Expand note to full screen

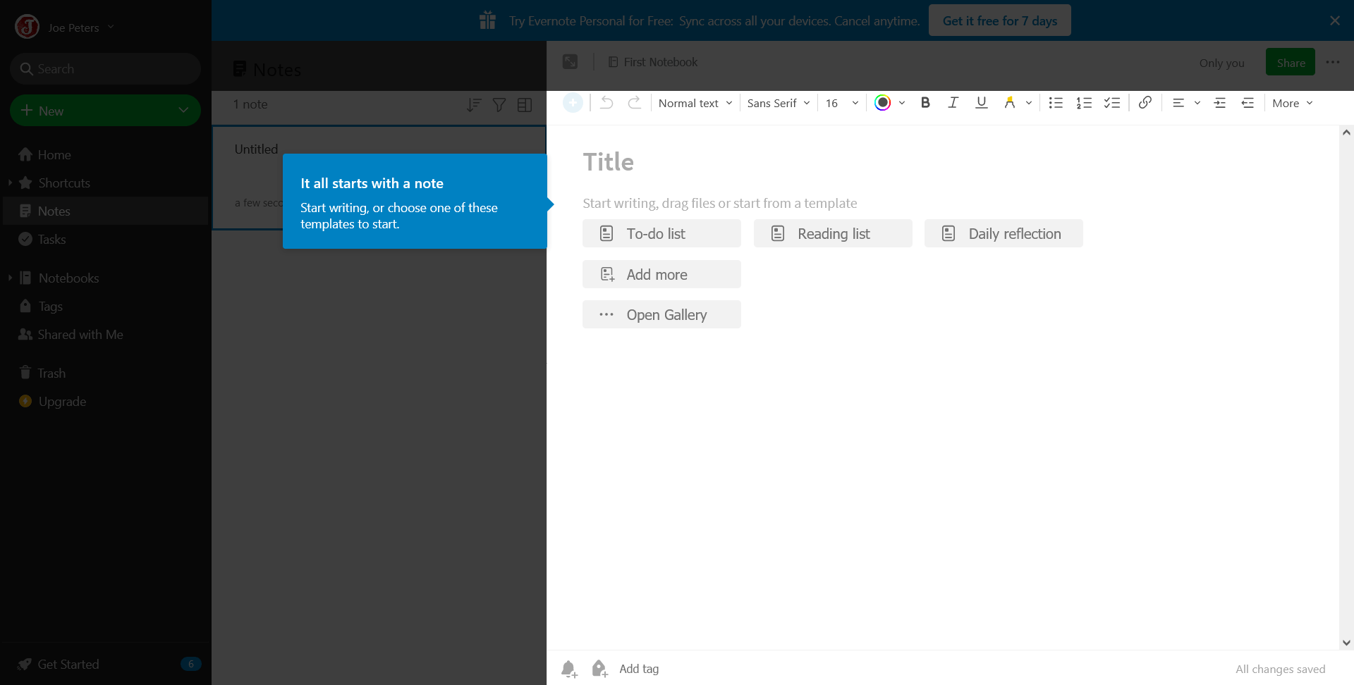[x=570, y=62]
